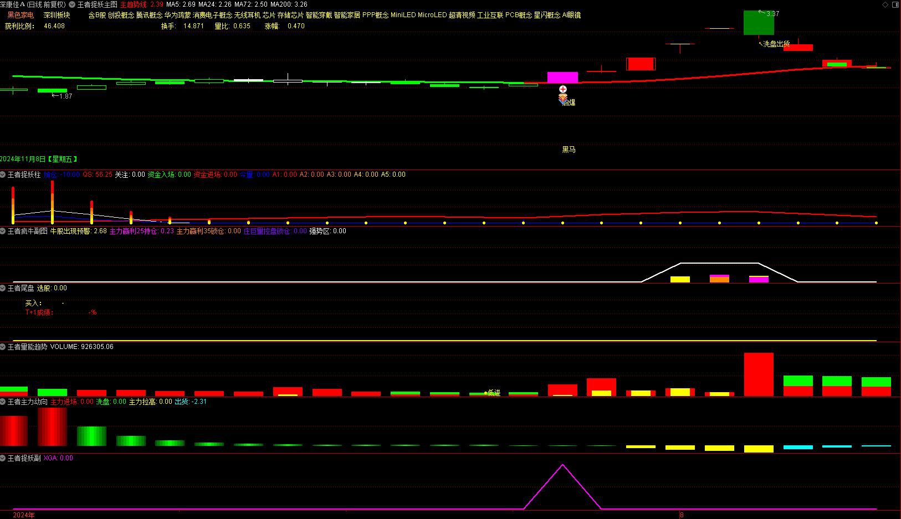901x519 pixels.
Task: Click the gem signal icon beside 启爆
Action: [x=562, y=100]
